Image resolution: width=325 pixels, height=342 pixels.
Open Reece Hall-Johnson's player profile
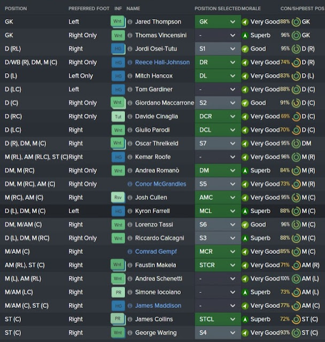[x=162, y=63]
